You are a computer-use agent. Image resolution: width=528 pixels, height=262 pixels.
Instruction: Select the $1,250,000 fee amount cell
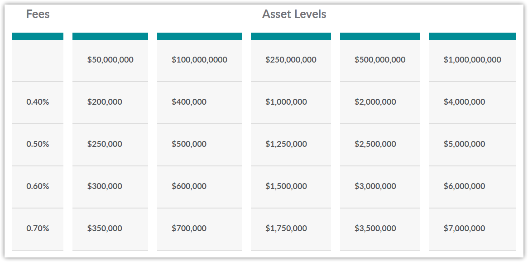(x=291, y=144)
